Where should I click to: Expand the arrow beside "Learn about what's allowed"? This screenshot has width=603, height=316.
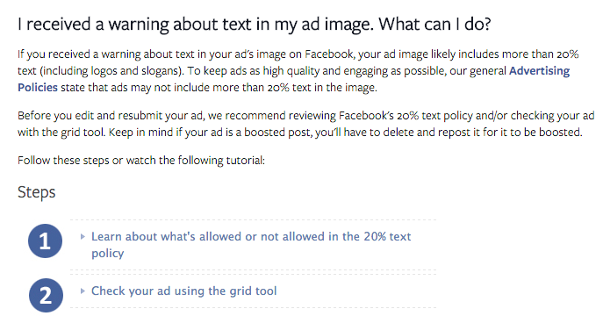pyautogui.click(x=83, y=236)
